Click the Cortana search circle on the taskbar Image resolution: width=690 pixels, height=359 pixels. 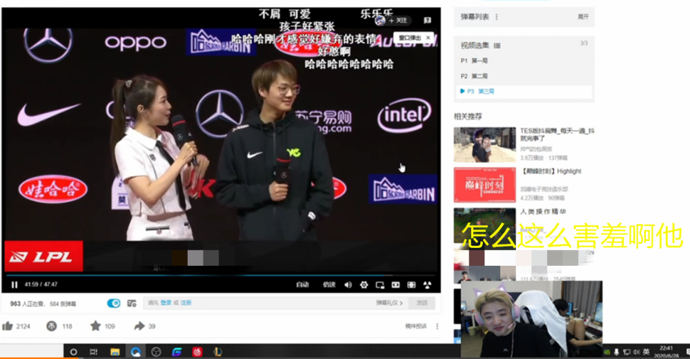(x=74, y=351)
